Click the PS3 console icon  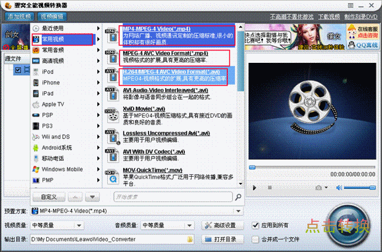[36, 126]
